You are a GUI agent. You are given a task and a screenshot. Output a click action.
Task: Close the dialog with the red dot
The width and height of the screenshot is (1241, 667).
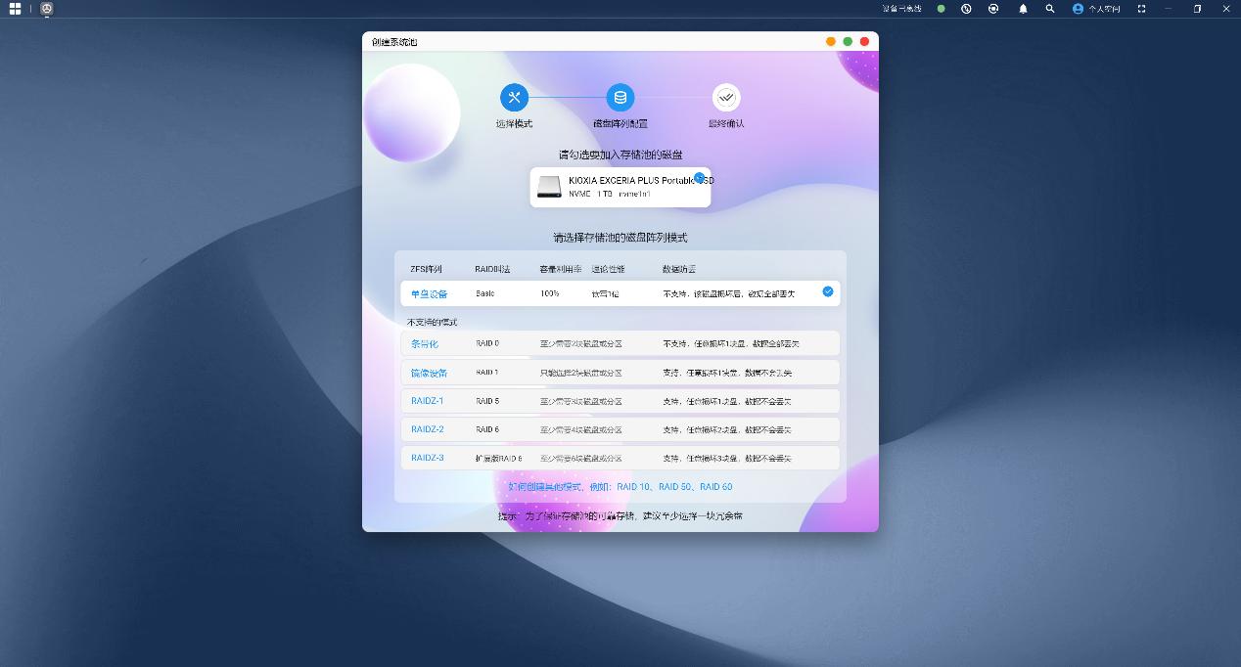tap(864, 41)
